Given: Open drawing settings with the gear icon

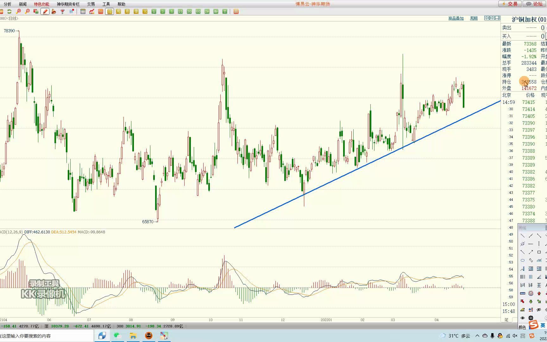Looking at the screenshot, I should point(531,318).
